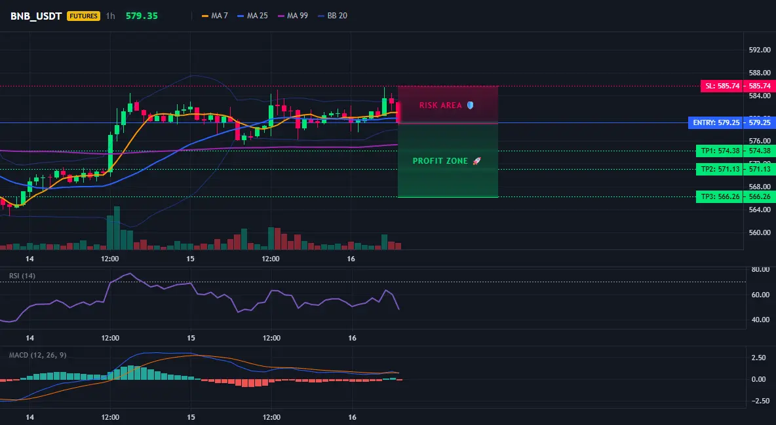Click the MA 25 legend entry
776x425 pixels.
(x=252, y=16)
